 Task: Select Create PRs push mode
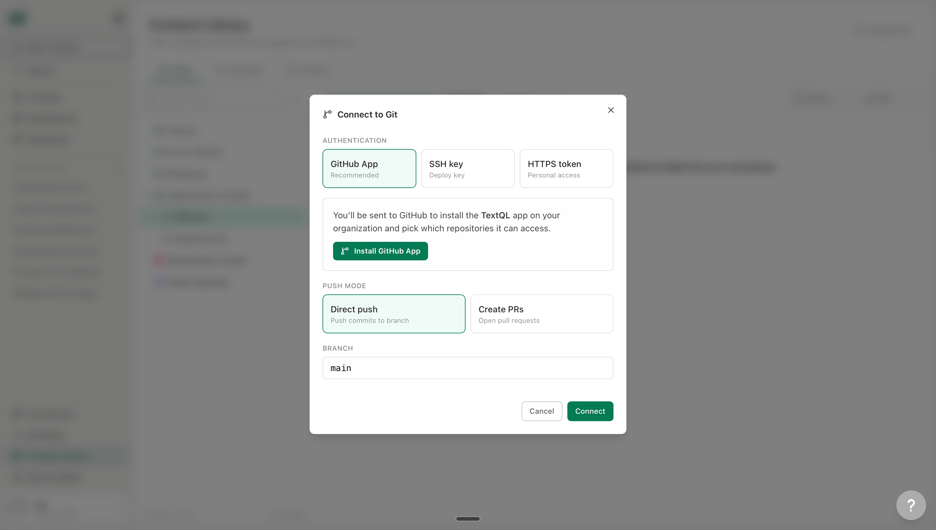pyautogui.click(x=542, y=314)
